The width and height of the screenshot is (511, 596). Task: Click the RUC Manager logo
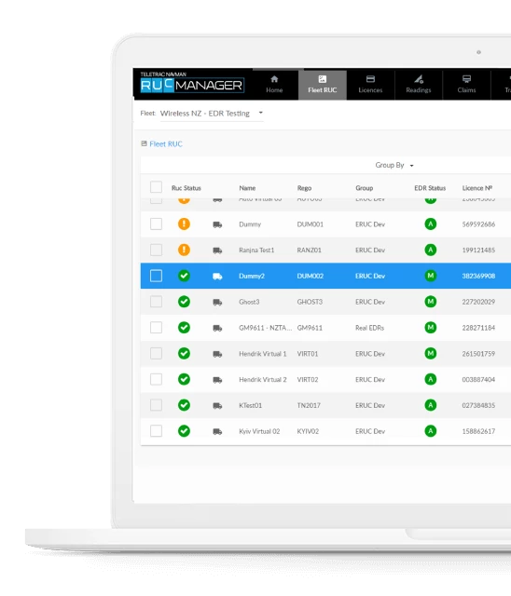tap(192, 83)
